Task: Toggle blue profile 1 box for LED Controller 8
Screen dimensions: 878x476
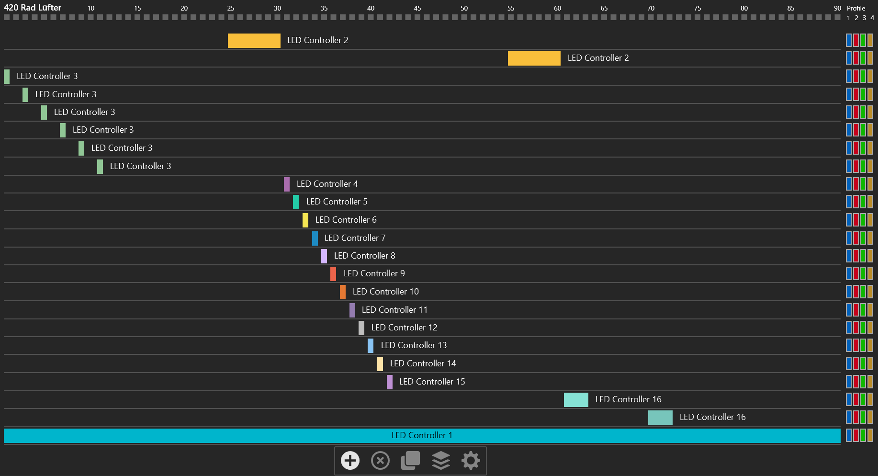Action: click(849, 256)
